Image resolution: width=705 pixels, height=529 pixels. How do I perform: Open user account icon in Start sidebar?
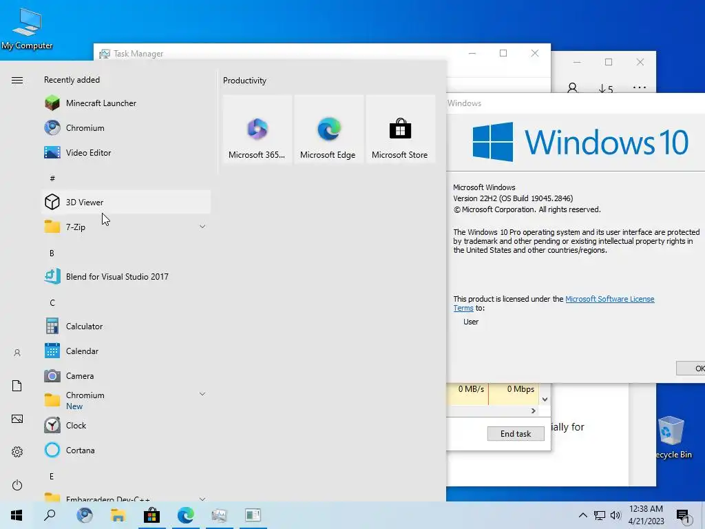pyautogui.click(x=17, y=353)
